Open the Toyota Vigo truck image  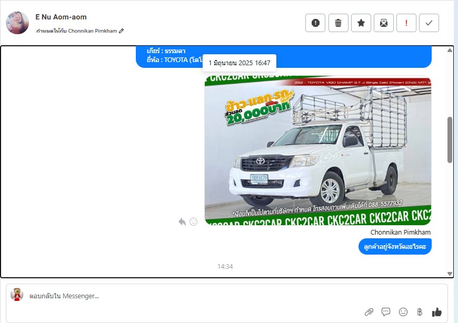[318, 150]
